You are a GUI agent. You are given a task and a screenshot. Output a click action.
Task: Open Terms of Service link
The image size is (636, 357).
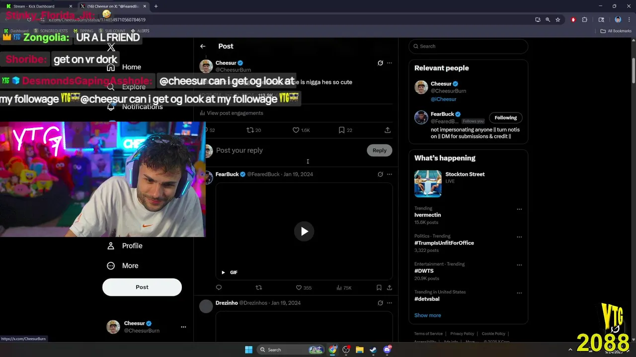(428, 334)
